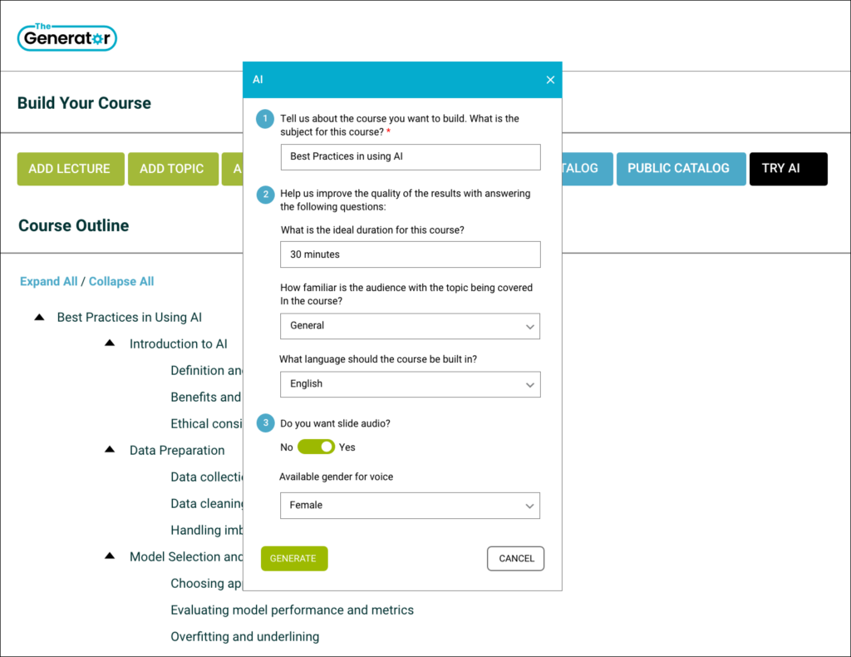Viewport: 851px width, 657px height.
Task: Open the course language dropdown
Action: [410, 384]
